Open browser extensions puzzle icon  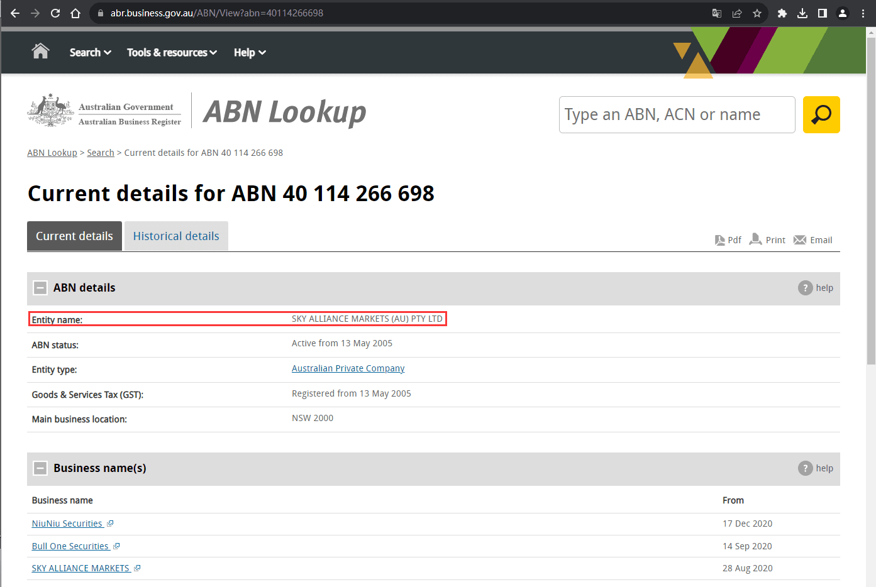(782, 13)
